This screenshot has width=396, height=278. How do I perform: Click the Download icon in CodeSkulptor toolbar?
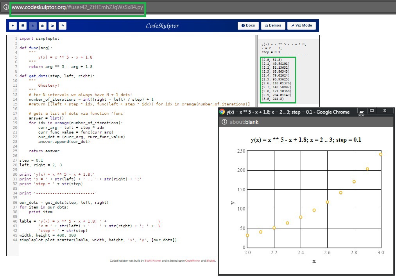pyautogui.click(x=32, y=25)
